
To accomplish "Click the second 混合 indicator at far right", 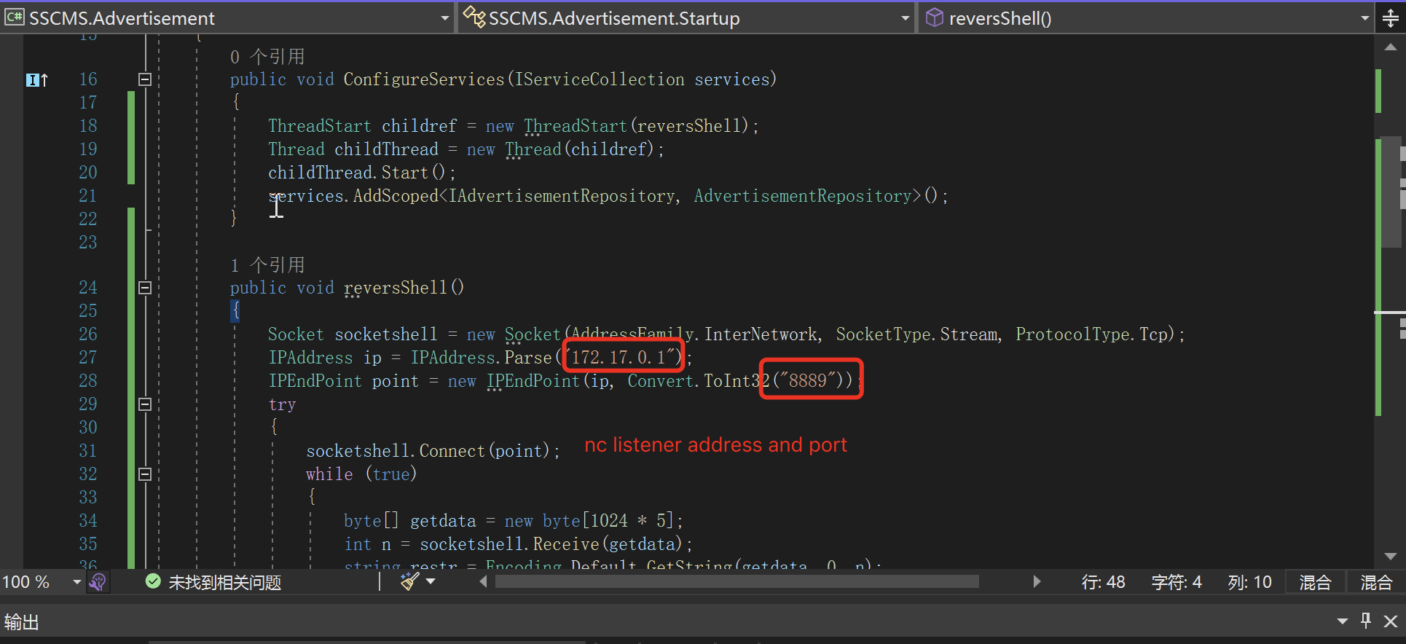I will click(1376, 582).
